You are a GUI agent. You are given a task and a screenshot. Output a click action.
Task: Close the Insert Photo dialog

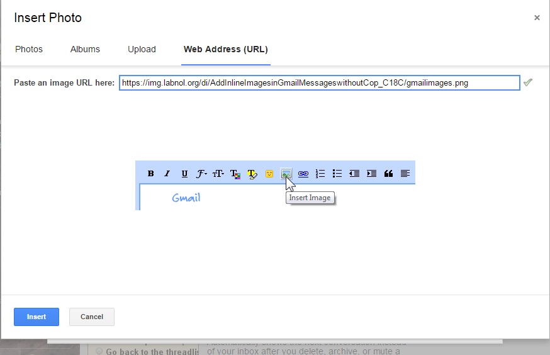coord(537,18)
